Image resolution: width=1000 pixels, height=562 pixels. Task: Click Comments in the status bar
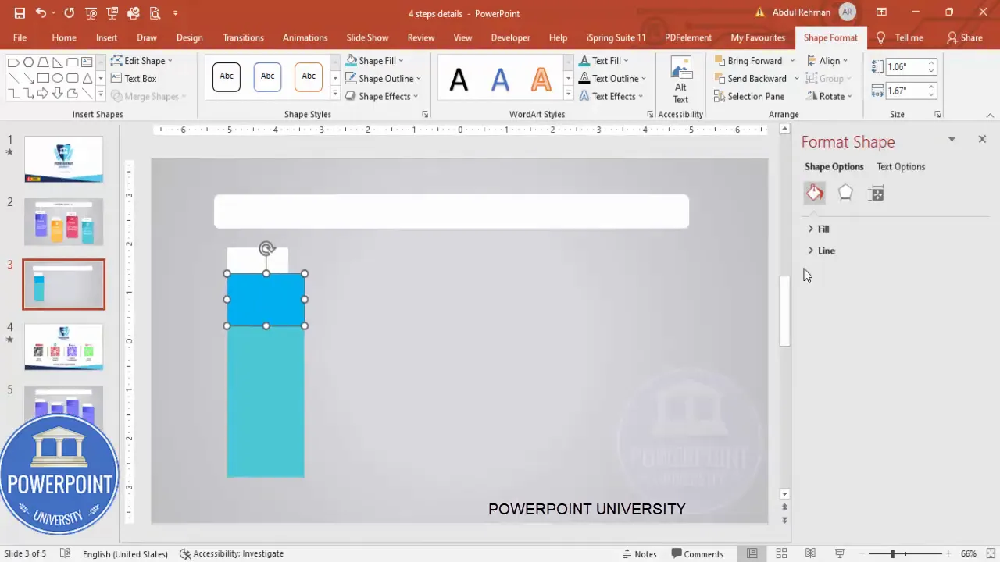click(697, 554)
